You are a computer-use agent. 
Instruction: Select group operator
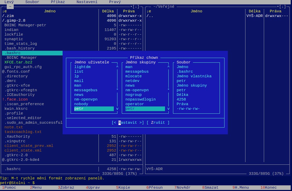(x=135, y=104)
